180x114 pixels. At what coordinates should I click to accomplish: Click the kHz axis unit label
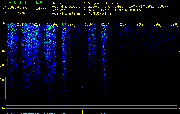(3, 23)
